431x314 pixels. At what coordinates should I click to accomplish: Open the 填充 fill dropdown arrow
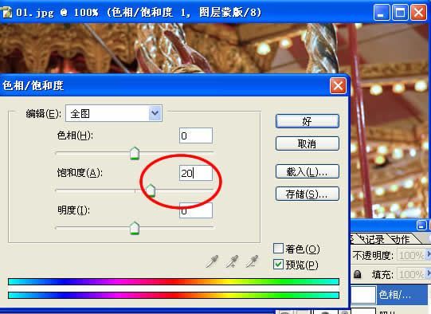(x=428, y=273)
